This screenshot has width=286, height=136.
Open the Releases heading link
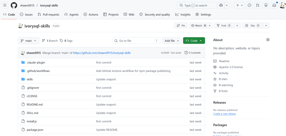click(x=220, y=102)
